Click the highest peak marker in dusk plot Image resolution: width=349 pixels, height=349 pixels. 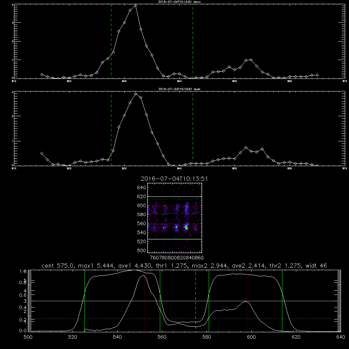coord(135,94)
